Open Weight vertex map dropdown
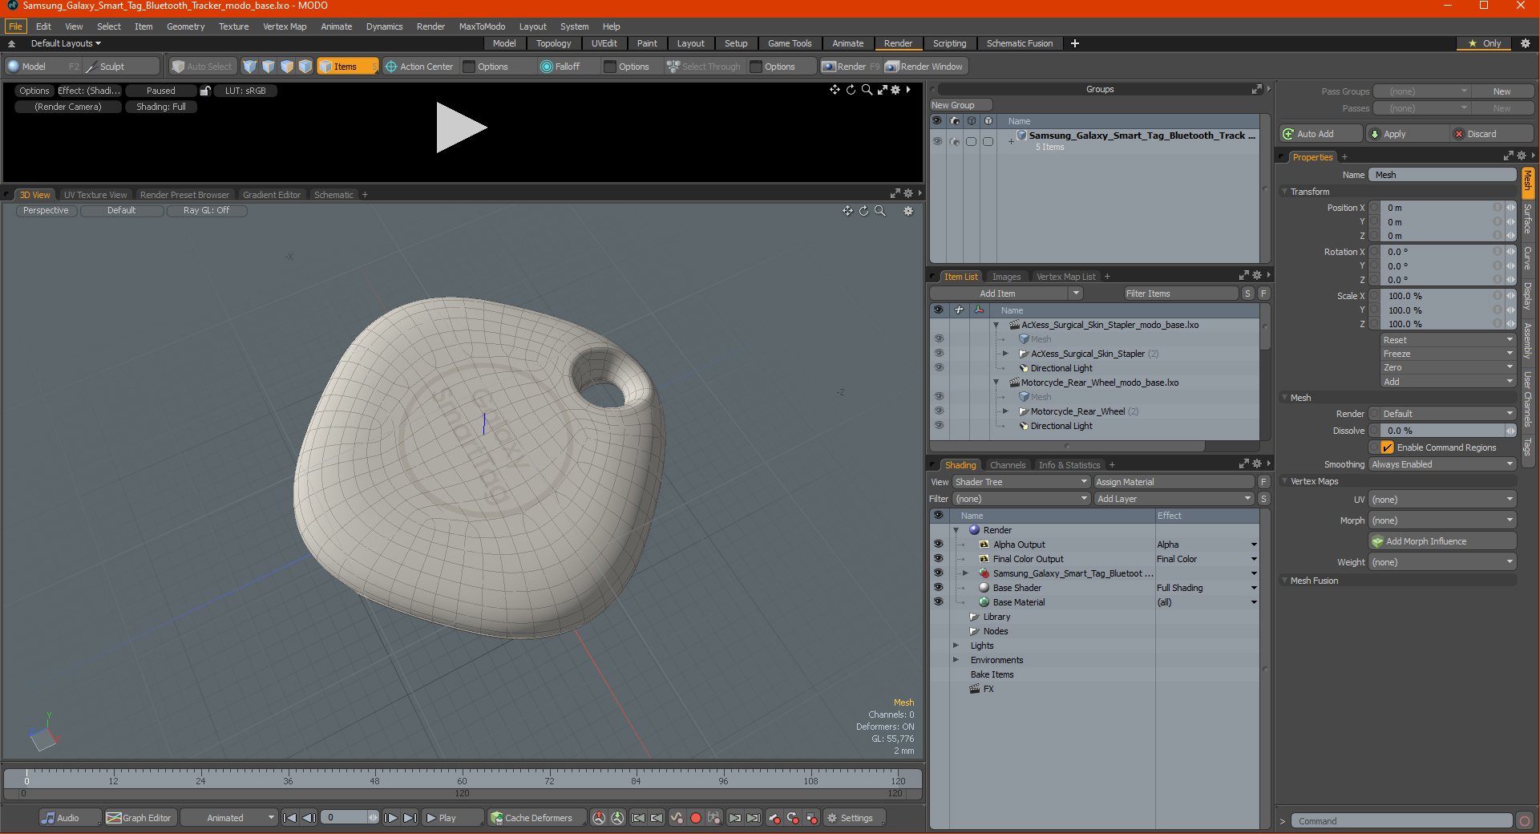This screenshot has width=1540, height=834. coord(1442,562)
